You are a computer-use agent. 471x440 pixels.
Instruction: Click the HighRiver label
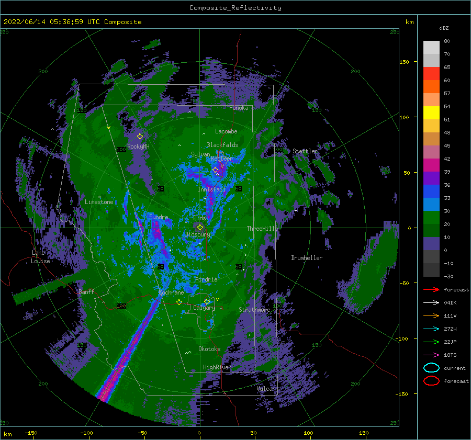click(x=217, y=367)
